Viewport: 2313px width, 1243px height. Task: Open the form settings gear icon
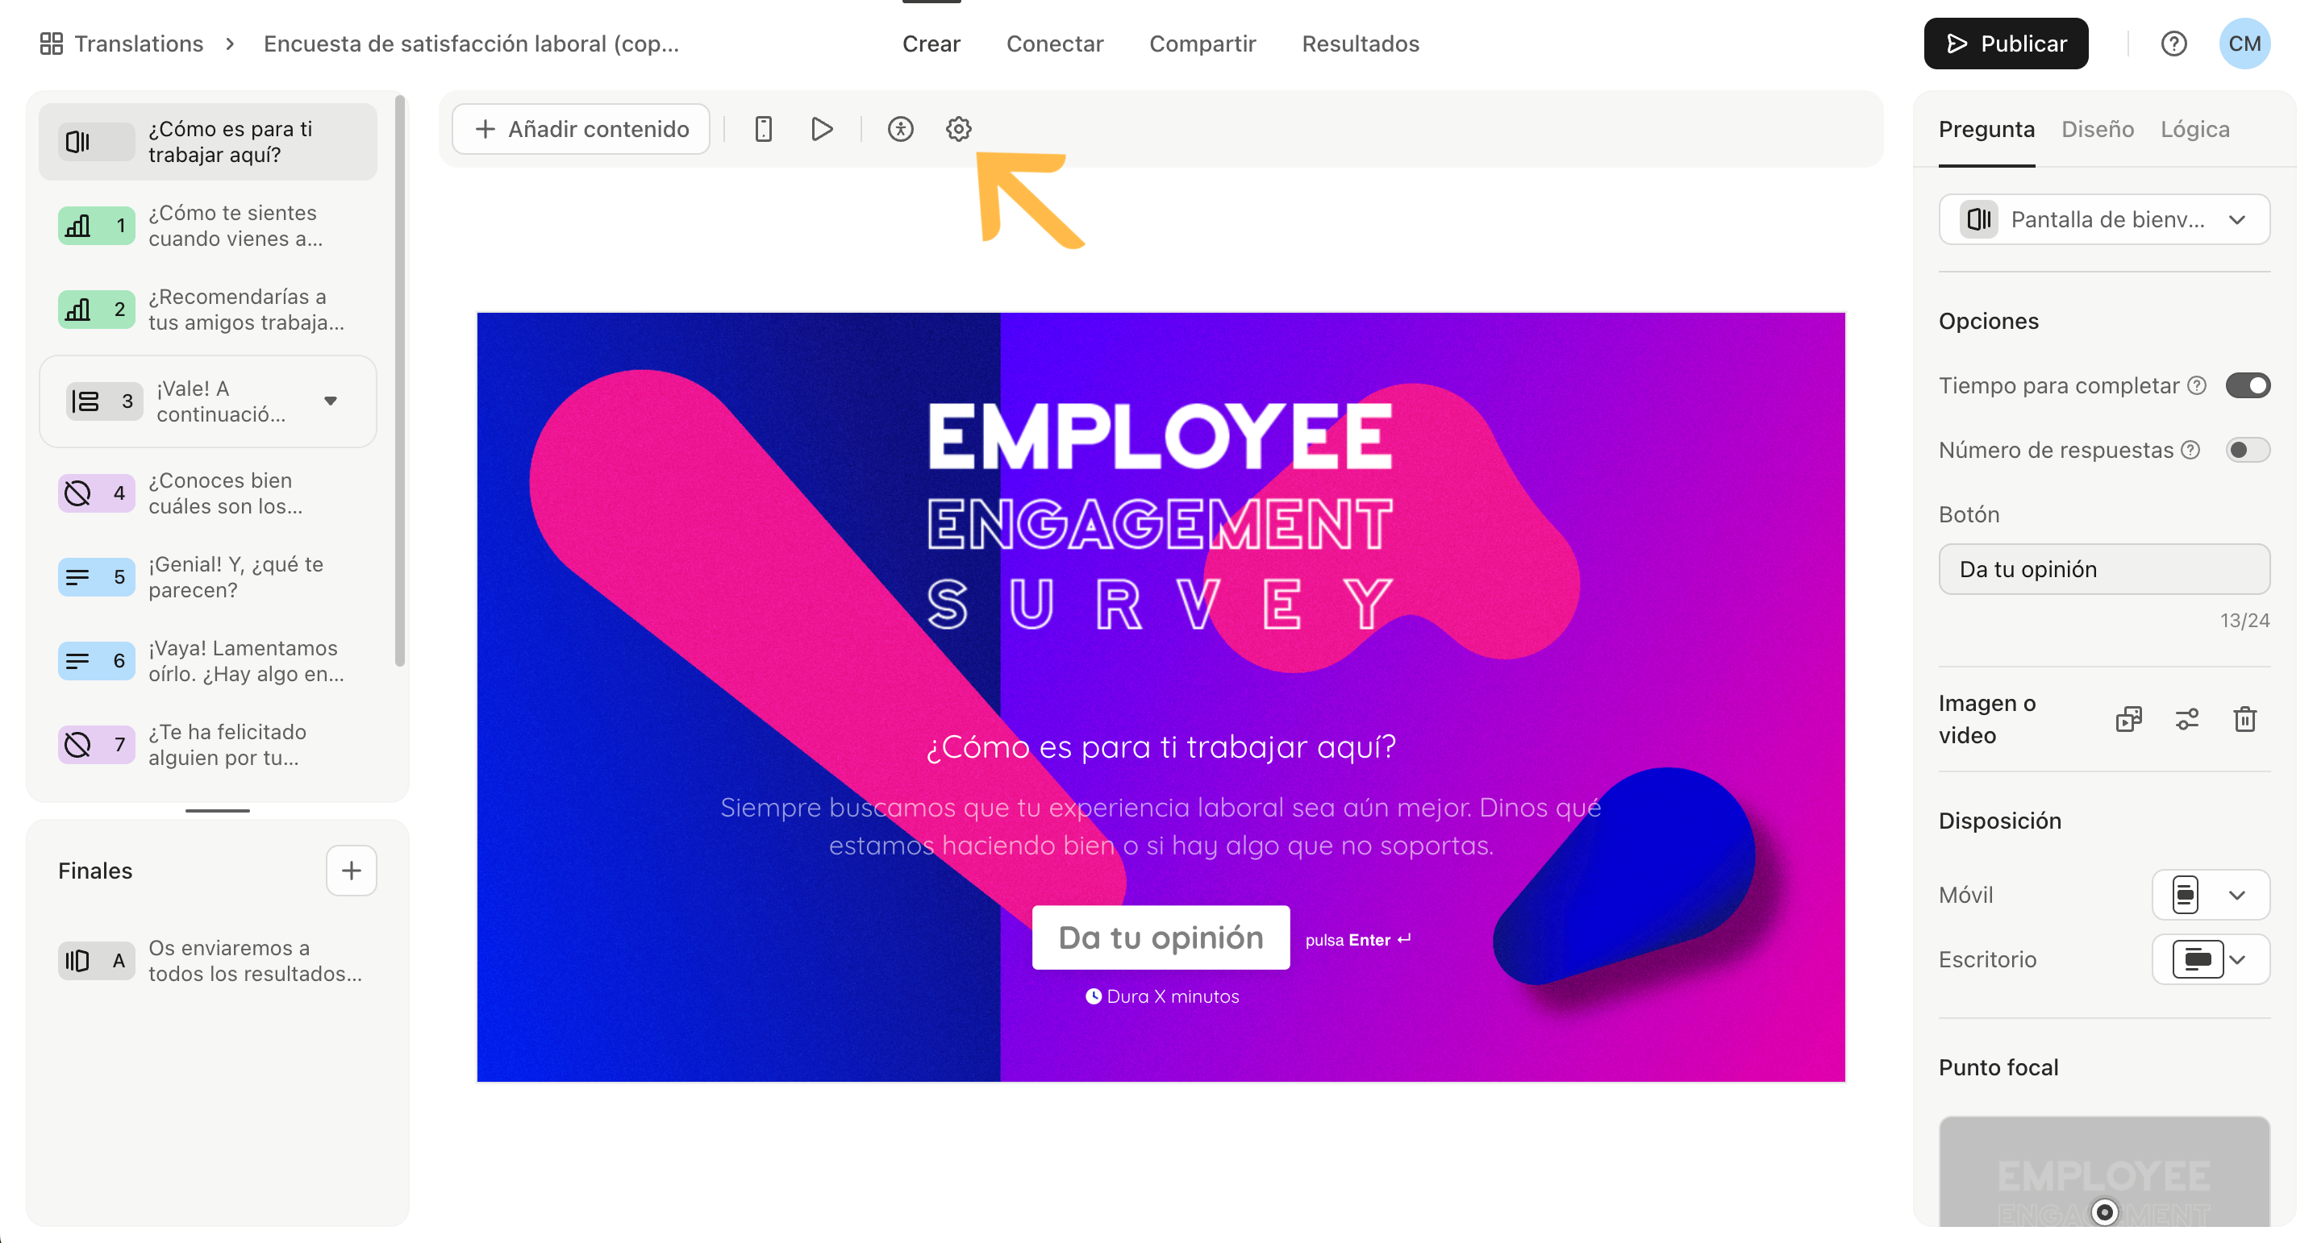pyautogui.click(x=958, y=129)
